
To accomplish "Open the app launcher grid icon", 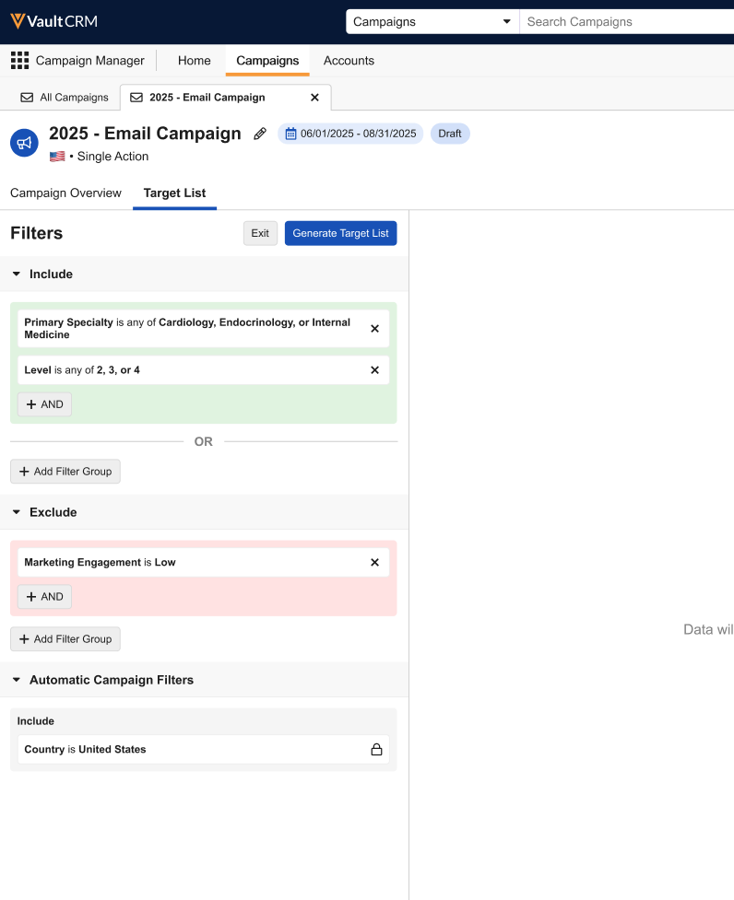I will [19, 61].
